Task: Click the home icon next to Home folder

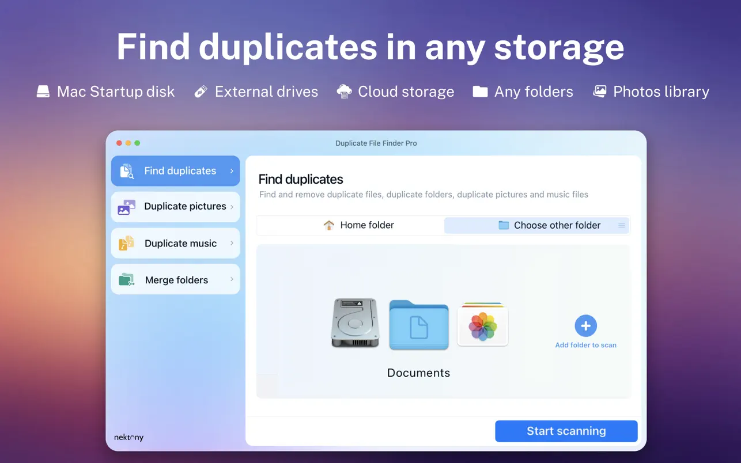Action: pos(328,225)
